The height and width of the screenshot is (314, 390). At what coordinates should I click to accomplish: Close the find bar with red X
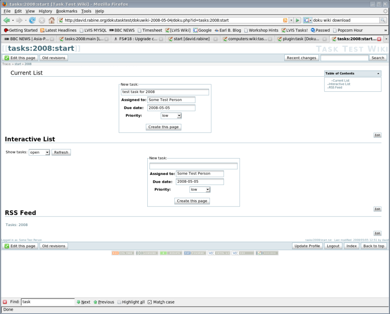pyautogui.click(x=5, y=302)
